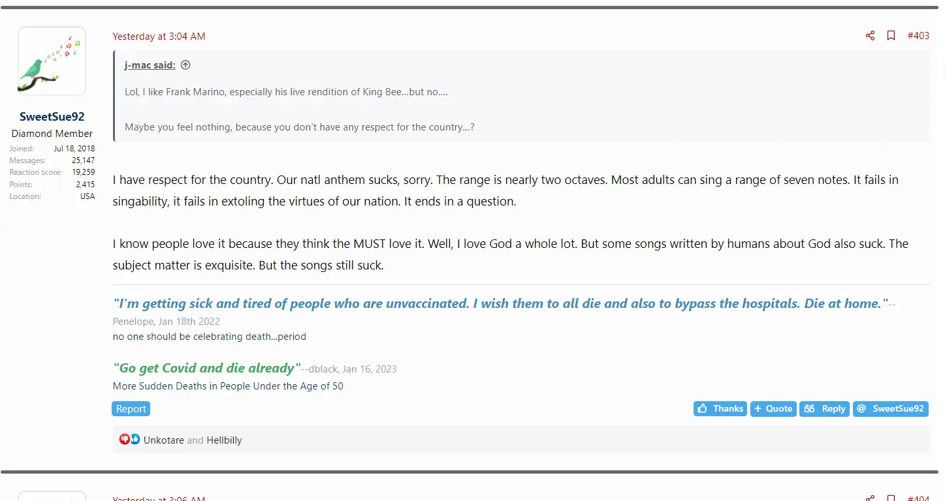Click the thumbs-down reaction icon
945x501 pixels.
click(124, 440)
